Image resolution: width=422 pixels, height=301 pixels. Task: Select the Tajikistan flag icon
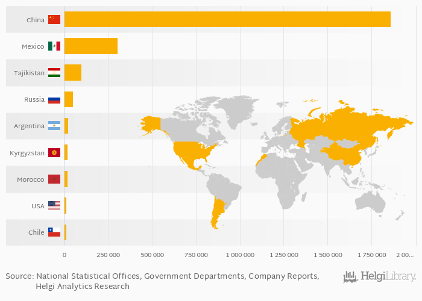tap(54, 73)
